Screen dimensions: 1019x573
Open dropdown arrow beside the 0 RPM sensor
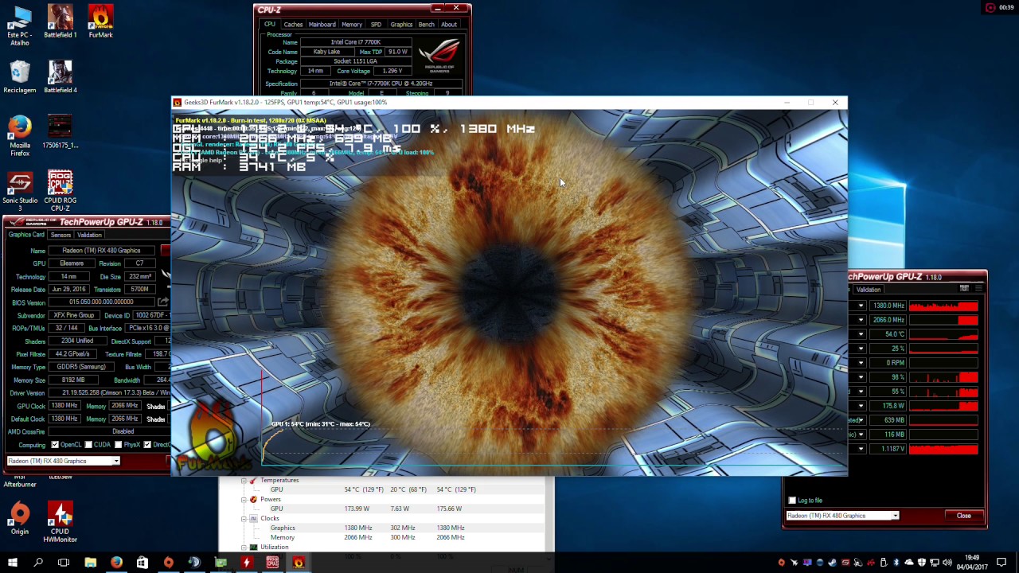pos(861,363)
